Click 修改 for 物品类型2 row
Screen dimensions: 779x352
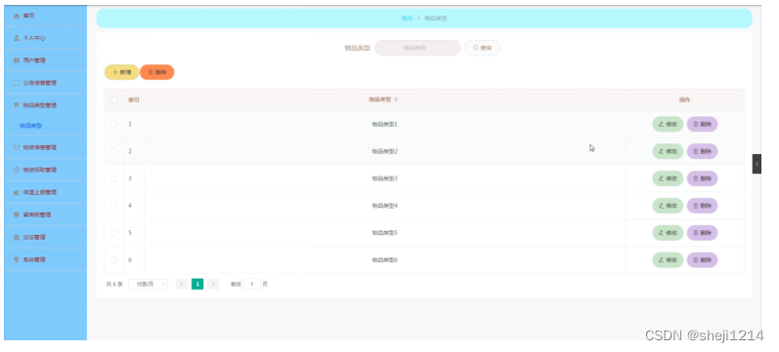(x=668, y=152)
